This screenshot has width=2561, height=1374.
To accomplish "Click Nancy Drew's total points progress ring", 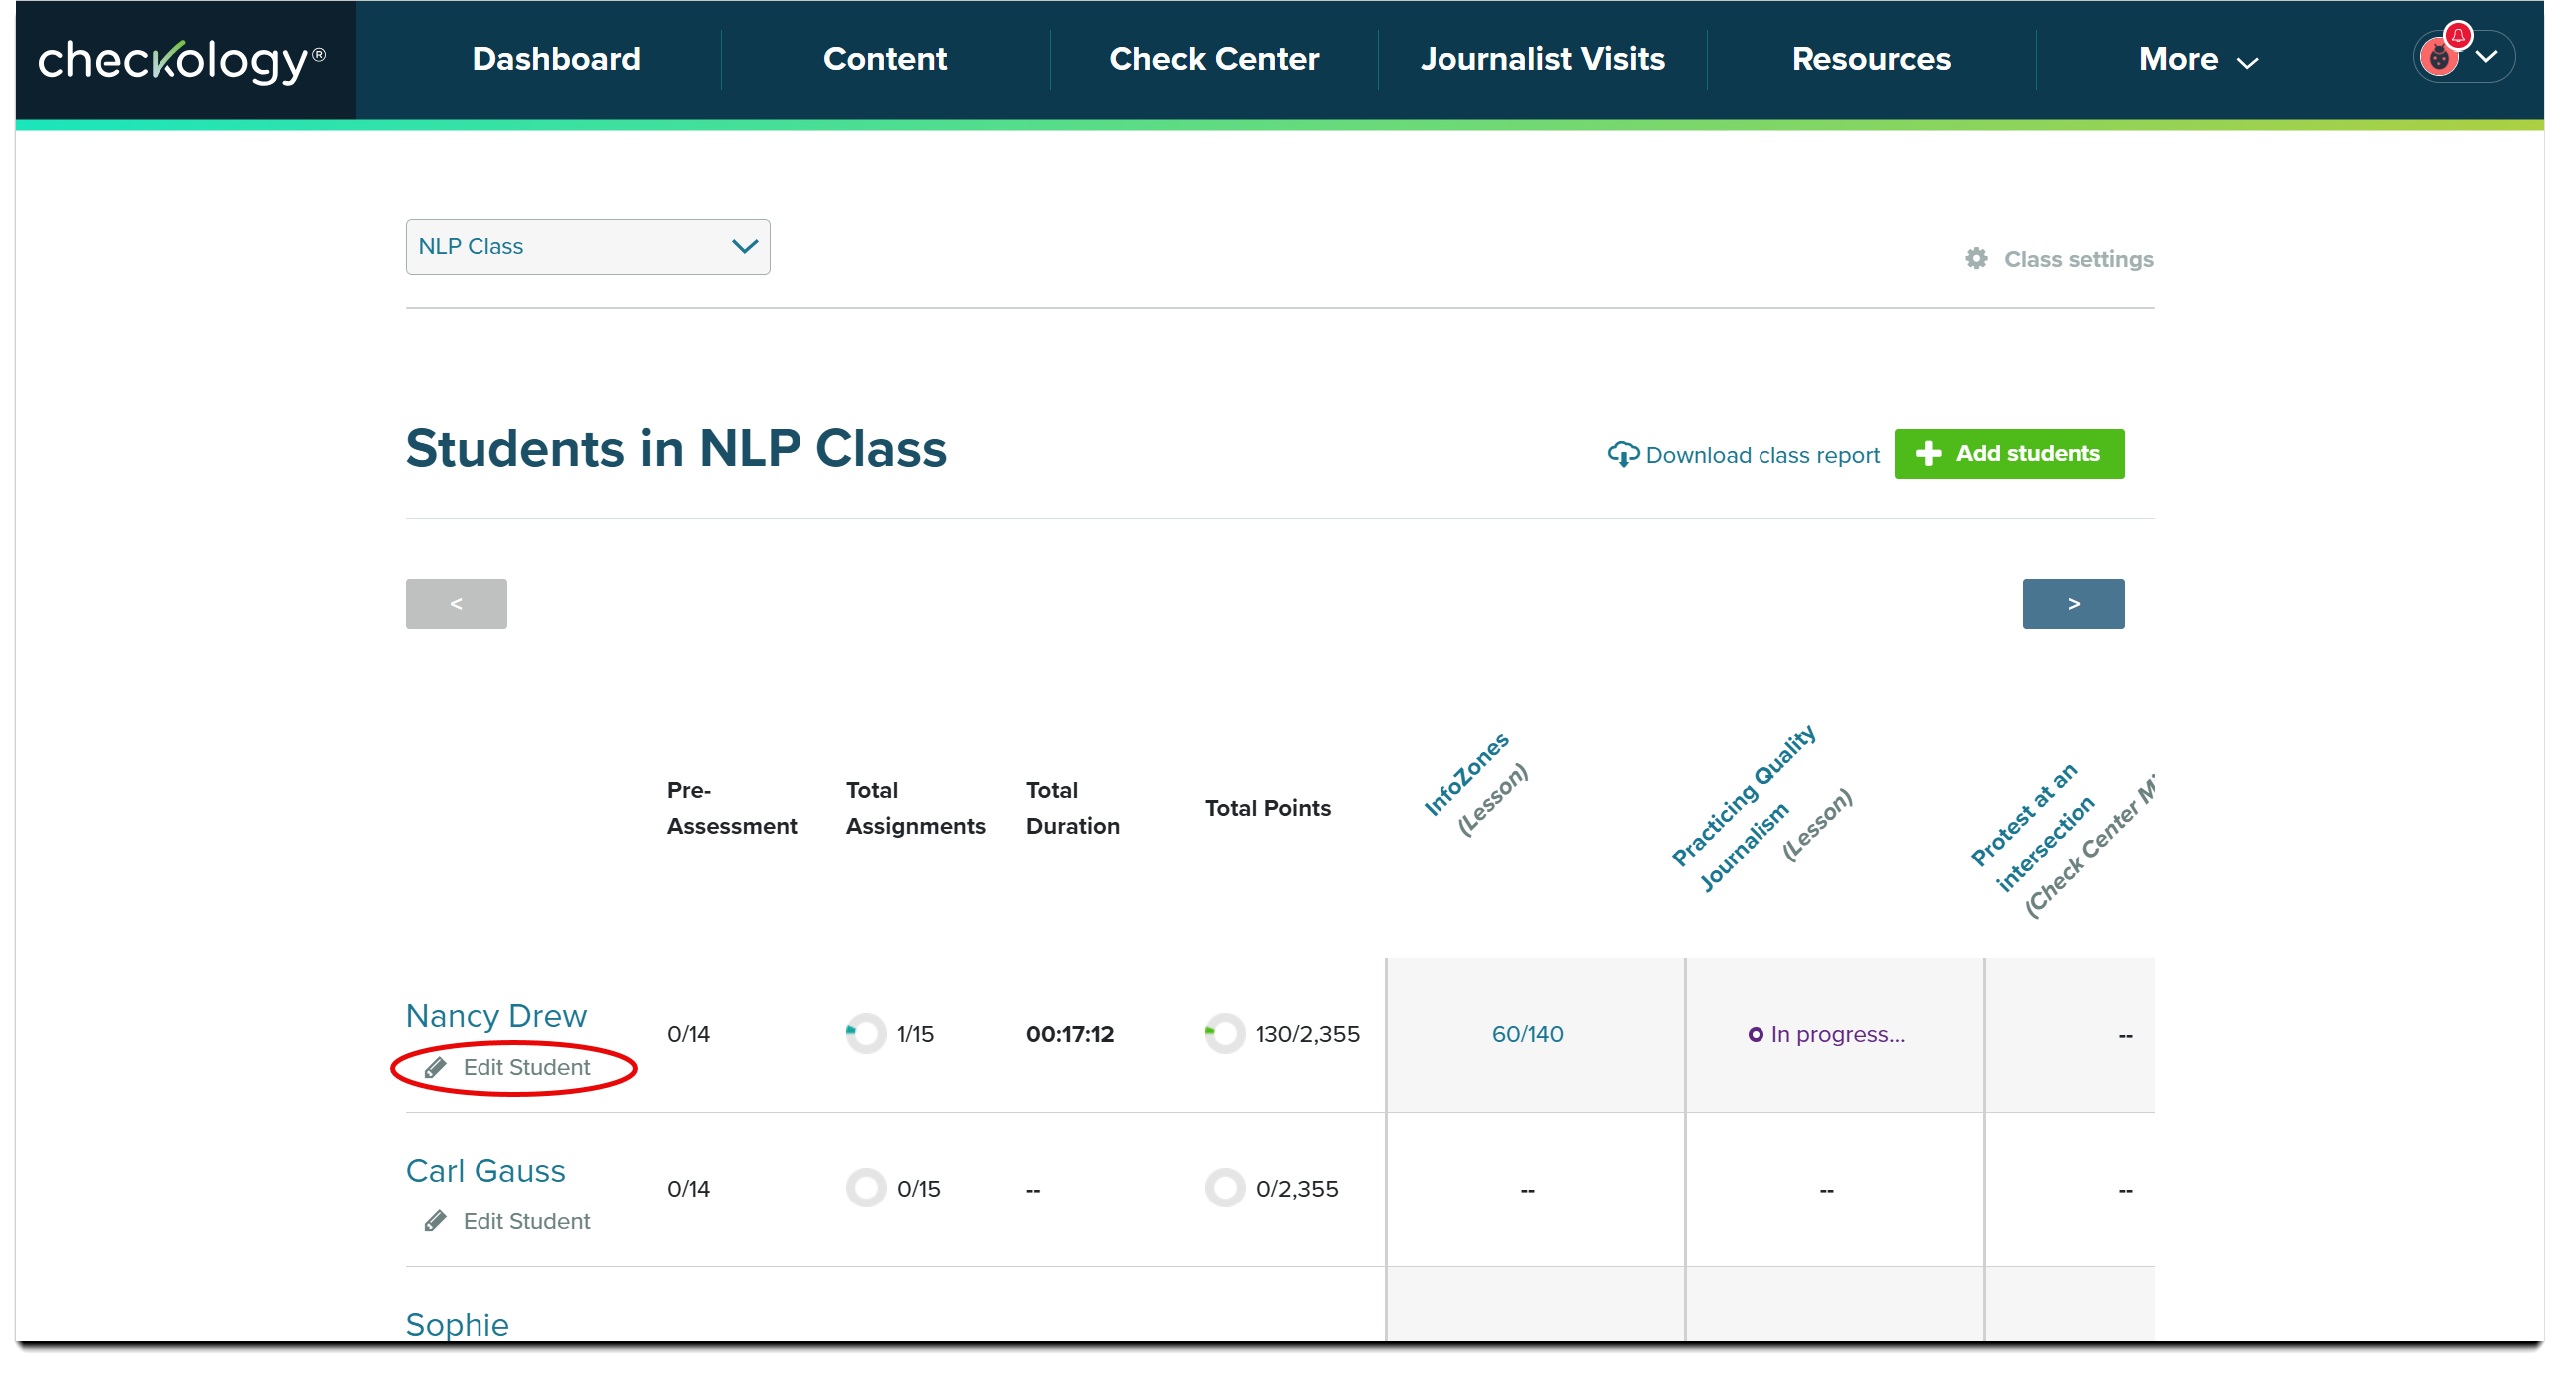I will pyautogui.click(x=1224, y=1034).
